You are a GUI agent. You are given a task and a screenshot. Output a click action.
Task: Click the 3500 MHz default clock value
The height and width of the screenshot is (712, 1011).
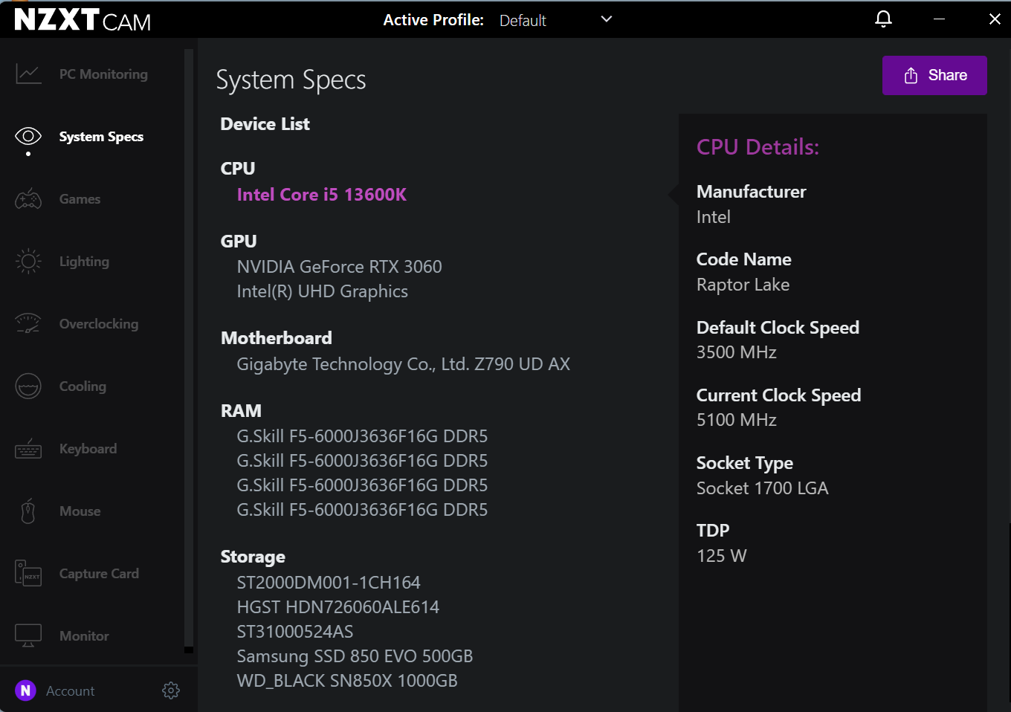tap(737, 352)
